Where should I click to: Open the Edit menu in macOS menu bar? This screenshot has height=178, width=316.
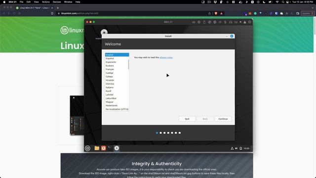point(29,2)
